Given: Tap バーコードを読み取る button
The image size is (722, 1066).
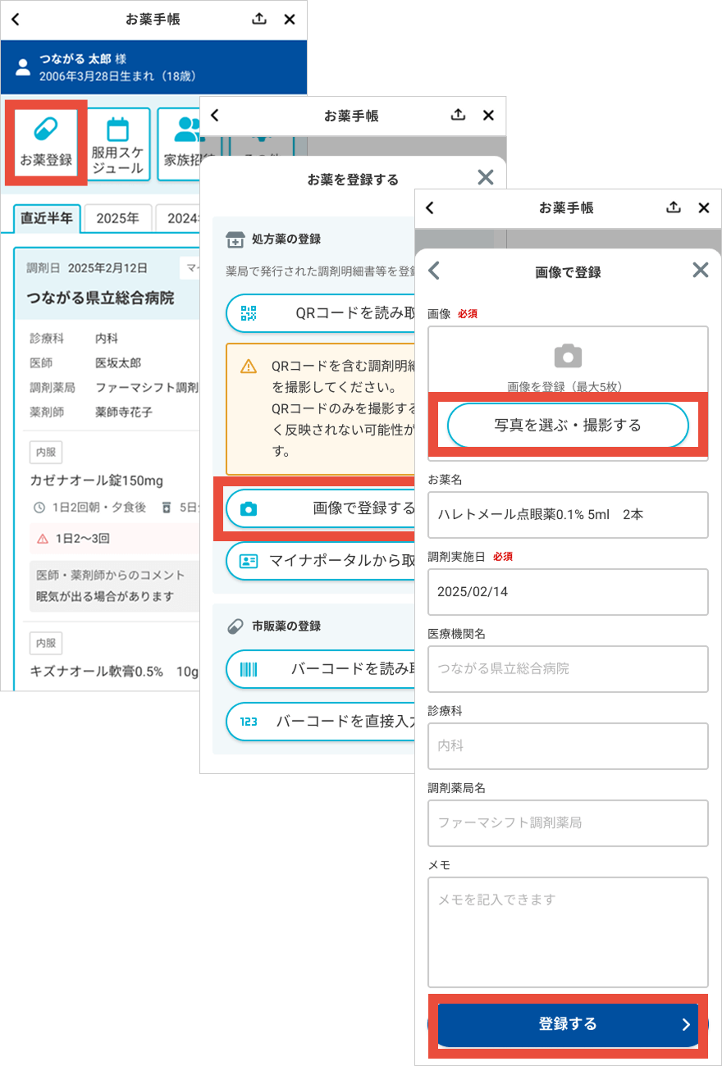Looking at the screenshot, I should tap(320, 669).
